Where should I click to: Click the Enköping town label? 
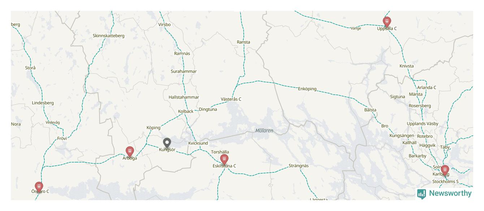point(307,89)
